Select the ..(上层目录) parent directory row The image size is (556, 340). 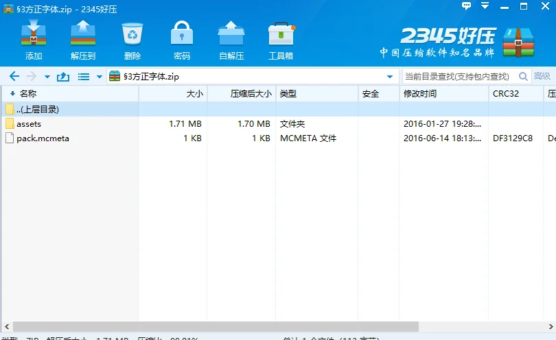click(x=278, y=110)
